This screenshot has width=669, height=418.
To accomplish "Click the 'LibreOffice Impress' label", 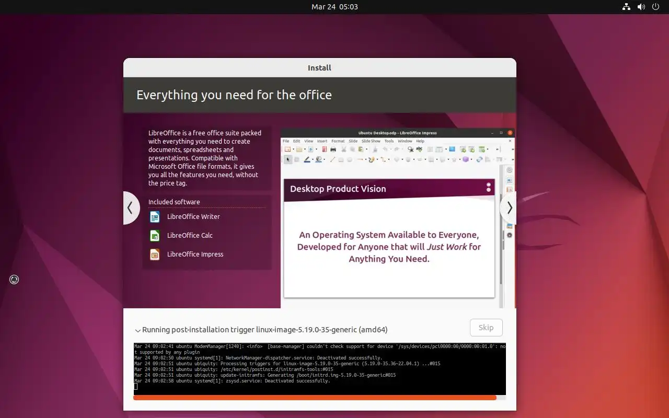I will (195, 254).
